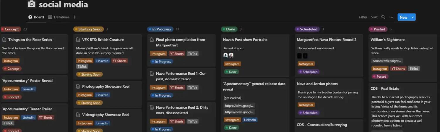This screenshot has width=440, height=132.
Task: Click the Scheduled column header tag
Action: [307, 29]
